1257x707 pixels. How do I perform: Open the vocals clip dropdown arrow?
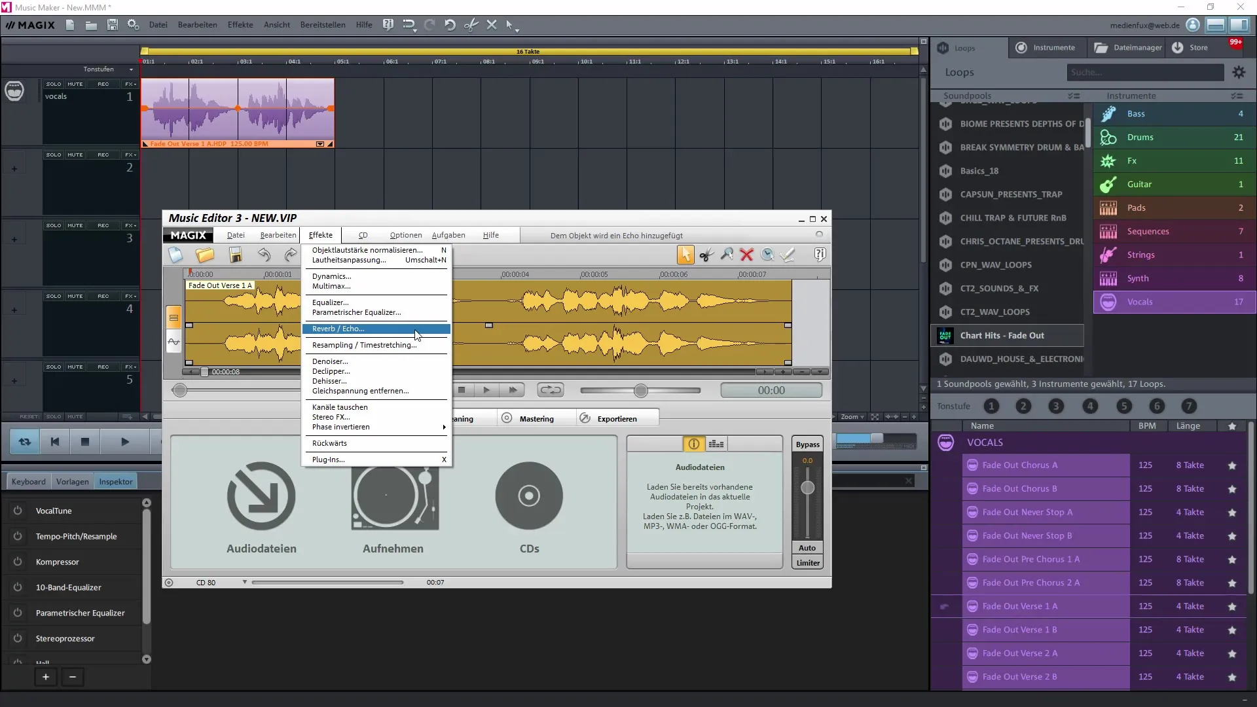point(320,143)
